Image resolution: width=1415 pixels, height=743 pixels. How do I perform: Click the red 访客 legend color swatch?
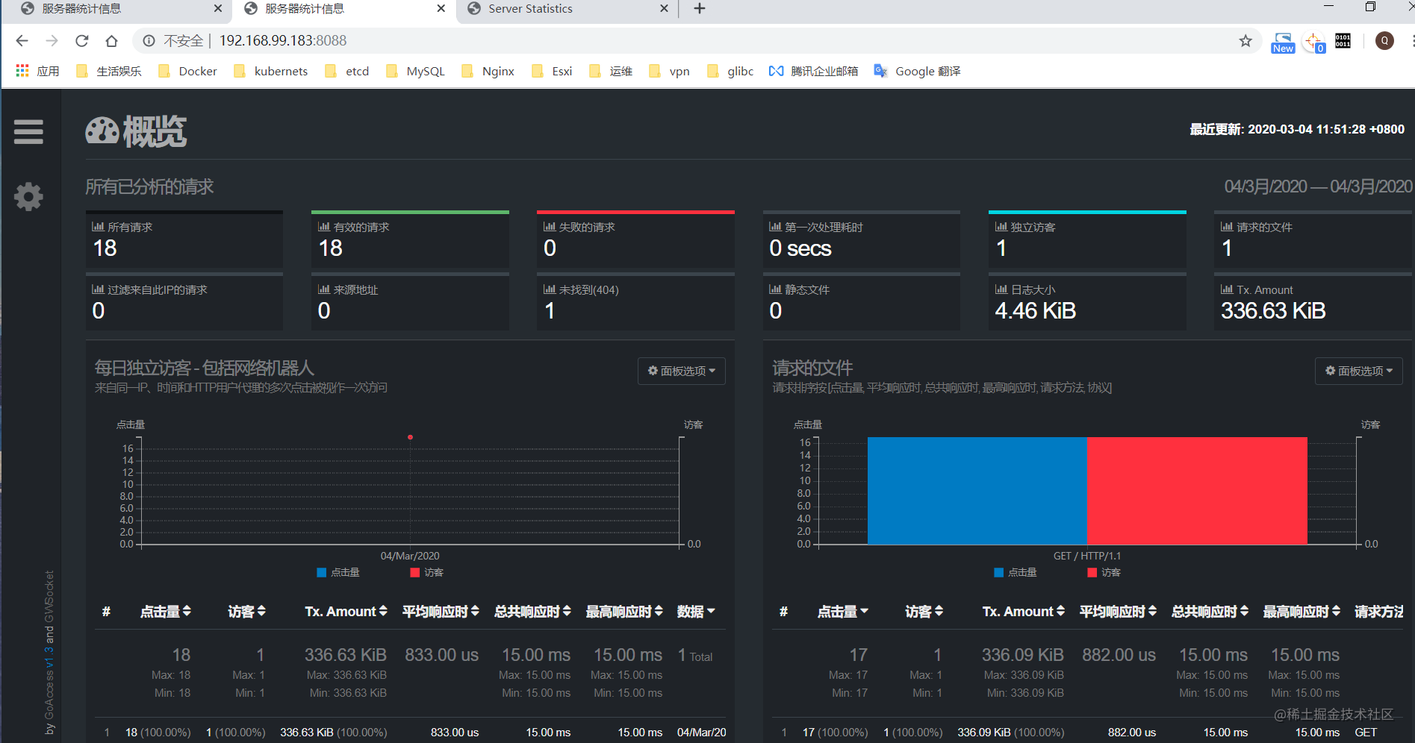[415, 572]
